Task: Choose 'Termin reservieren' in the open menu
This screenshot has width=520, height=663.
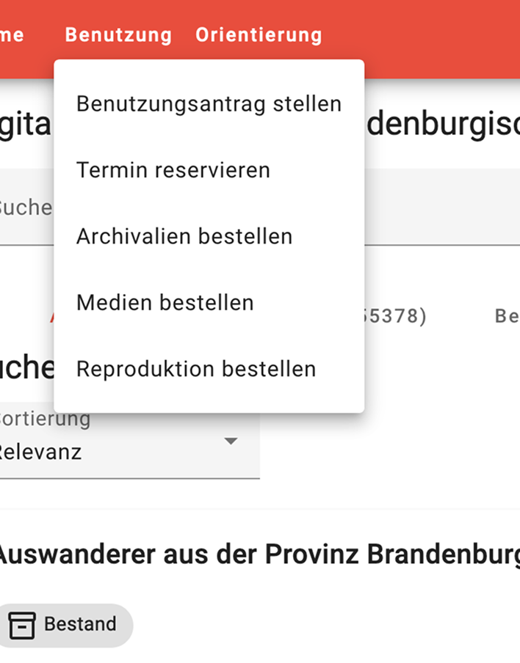Action: pyautogui.click(x=173, y=169)
